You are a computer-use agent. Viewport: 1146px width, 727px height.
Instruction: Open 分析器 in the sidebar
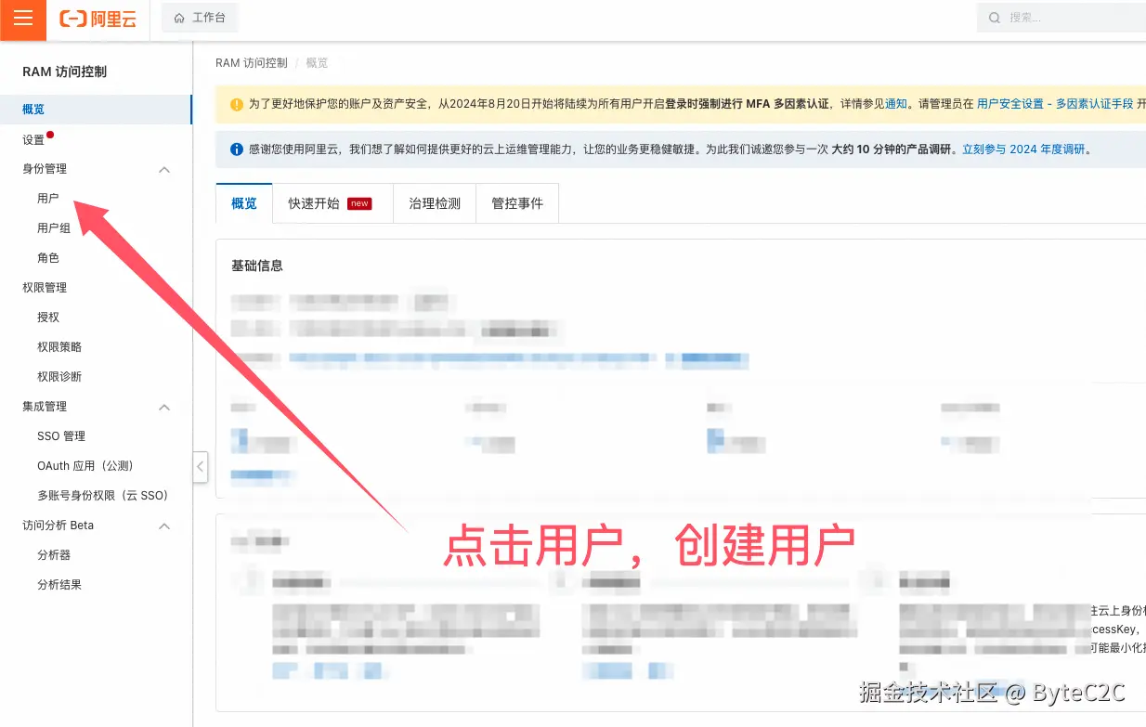coord(54,555)
